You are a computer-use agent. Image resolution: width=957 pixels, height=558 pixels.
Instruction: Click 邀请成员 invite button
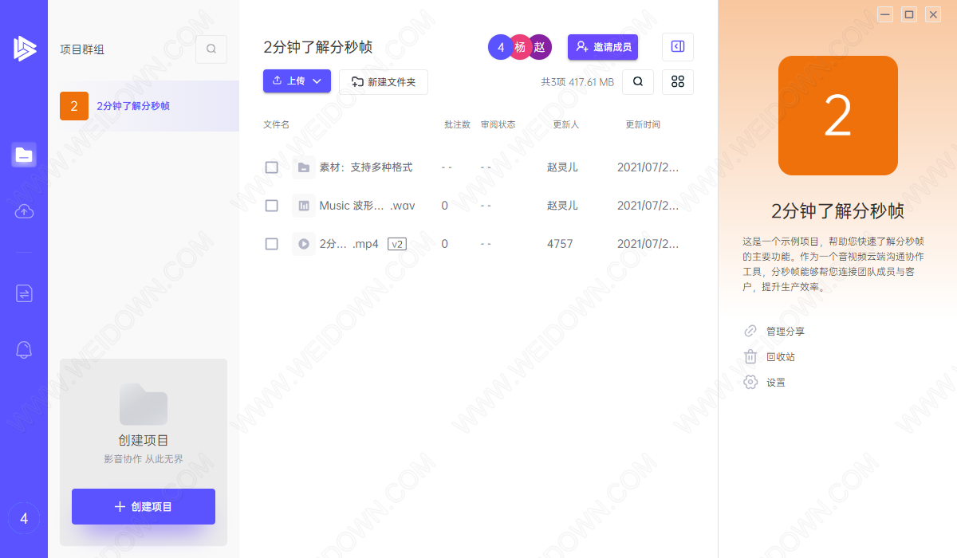pyautogui.click(x=603, y=47)
